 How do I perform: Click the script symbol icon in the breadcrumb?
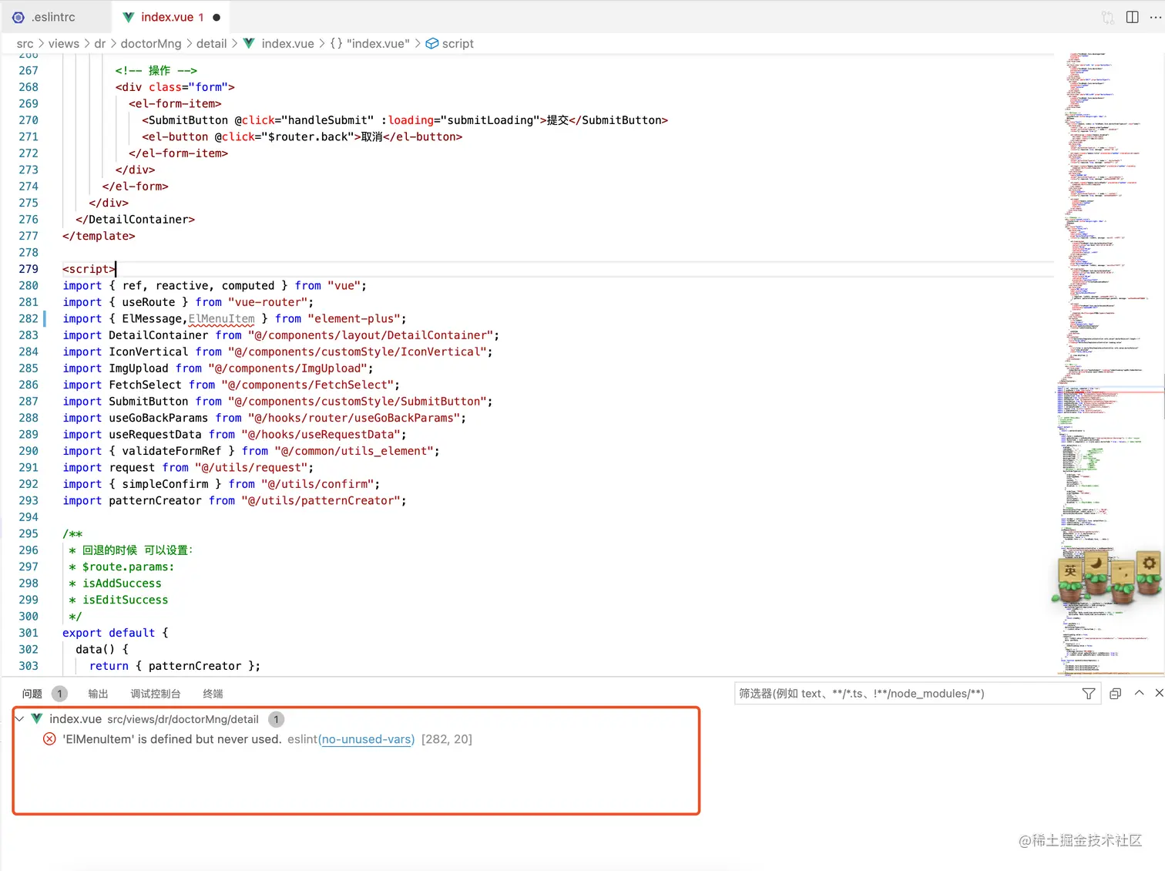coord(432,44)
